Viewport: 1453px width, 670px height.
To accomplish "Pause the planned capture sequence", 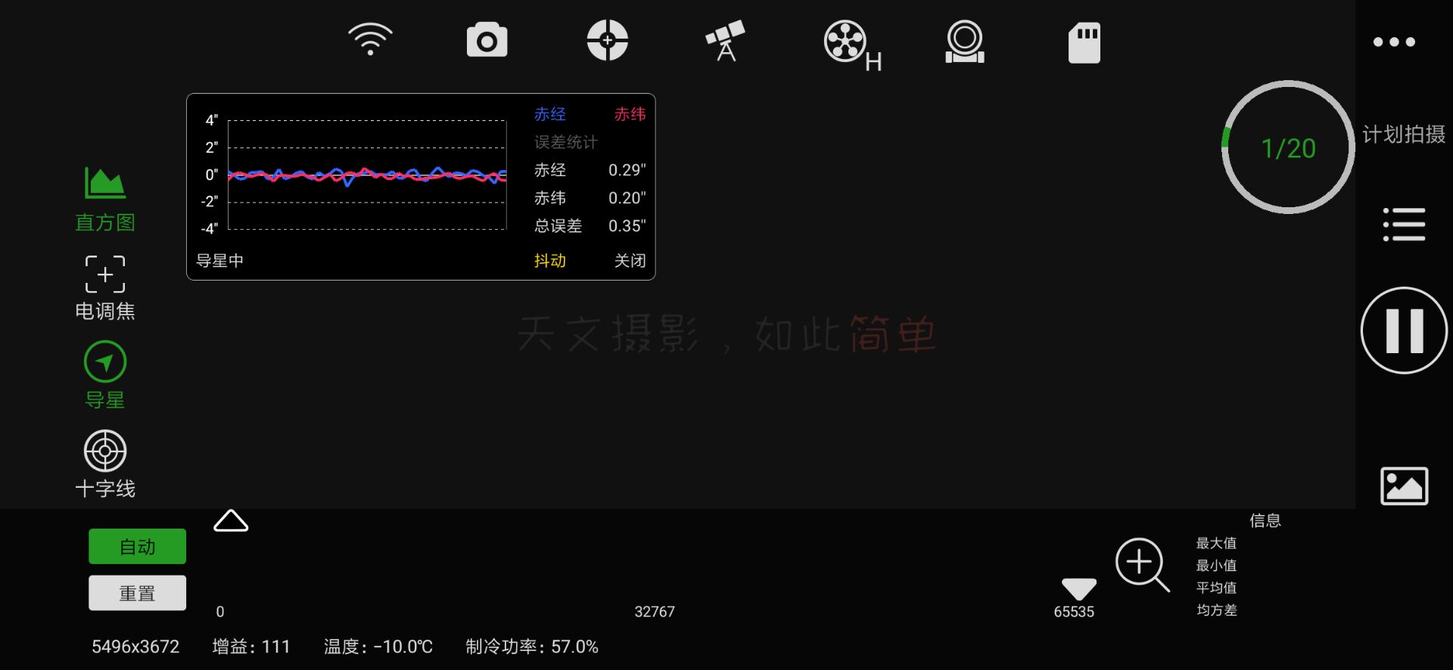I will 1404,330.
